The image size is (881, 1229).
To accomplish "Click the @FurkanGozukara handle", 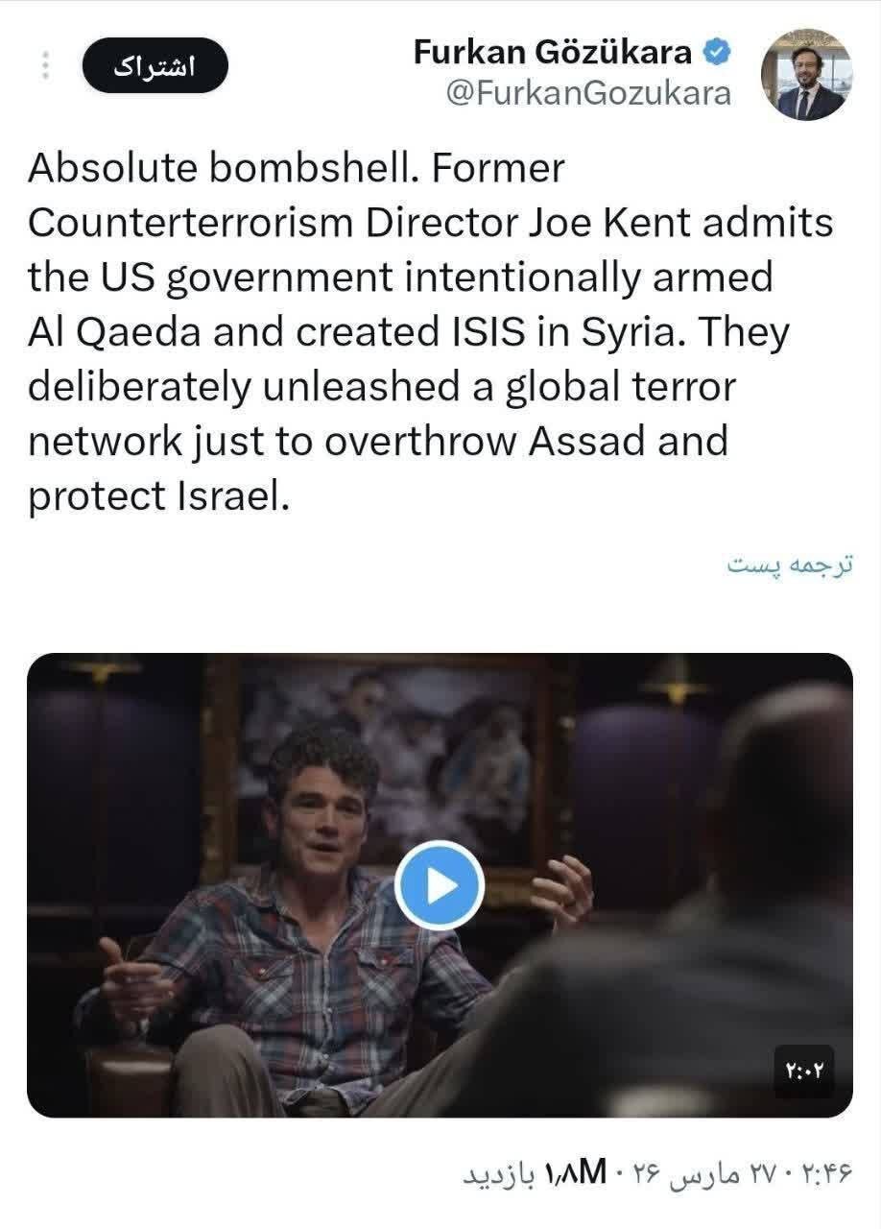I will [x=588, y=93].
